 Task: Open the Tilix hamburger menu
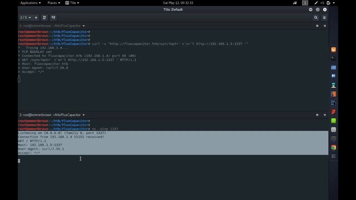coord(324,17)
